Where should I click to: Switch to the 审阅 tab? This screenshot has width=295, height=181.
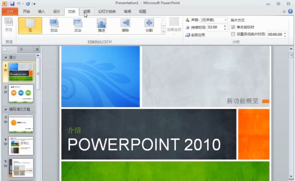coord(127,12)
